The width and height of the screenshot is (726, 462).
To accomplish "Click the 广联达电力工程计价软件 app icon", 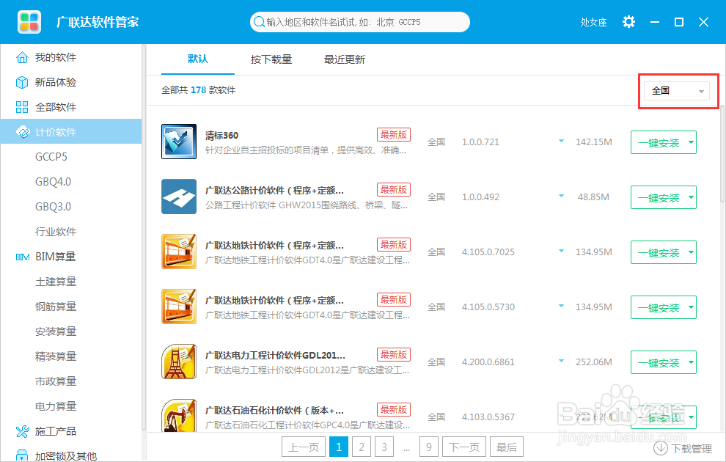I will (179, 362).
